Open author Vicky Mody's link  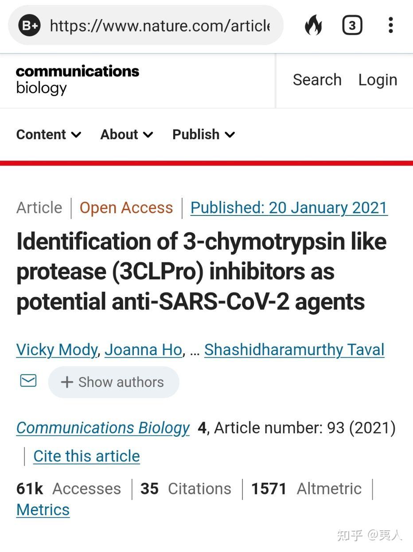[x=57, y=350]
